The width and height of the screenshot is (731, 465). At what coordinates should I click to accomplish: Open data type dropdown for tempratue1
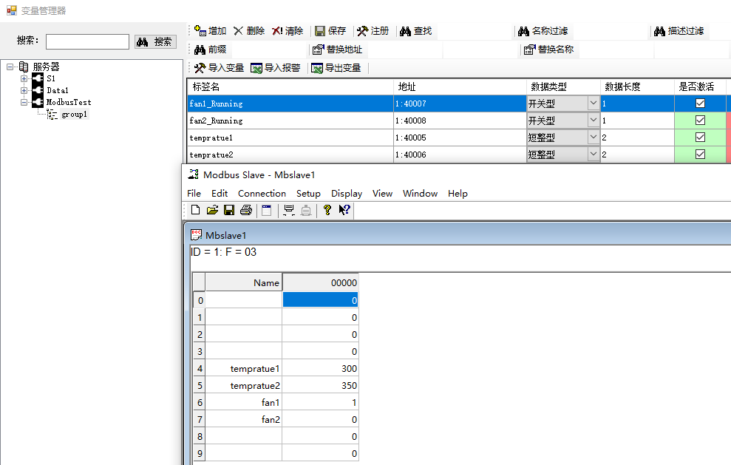pos(593,137)
